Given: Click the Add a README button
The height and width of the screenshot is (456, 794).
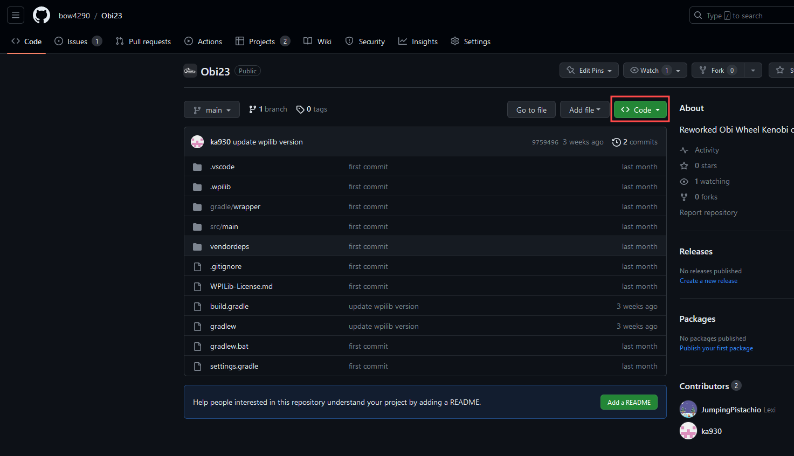Looking at the screenshot, I should [x=629, y=402].
